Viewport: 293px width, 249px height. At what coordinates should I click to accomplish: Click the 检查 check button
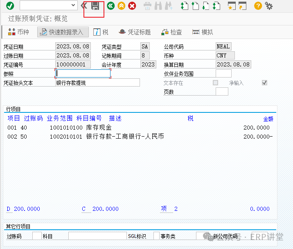click(172, 32)
